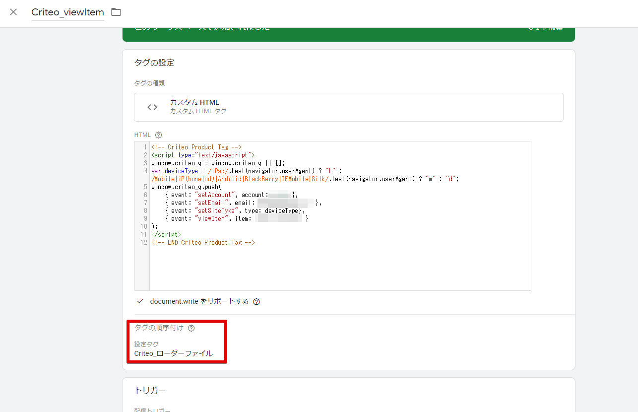Close the Criteo_viewItem tag editor
The width and height of the screenshot is (638, 412).
[13, 12]
